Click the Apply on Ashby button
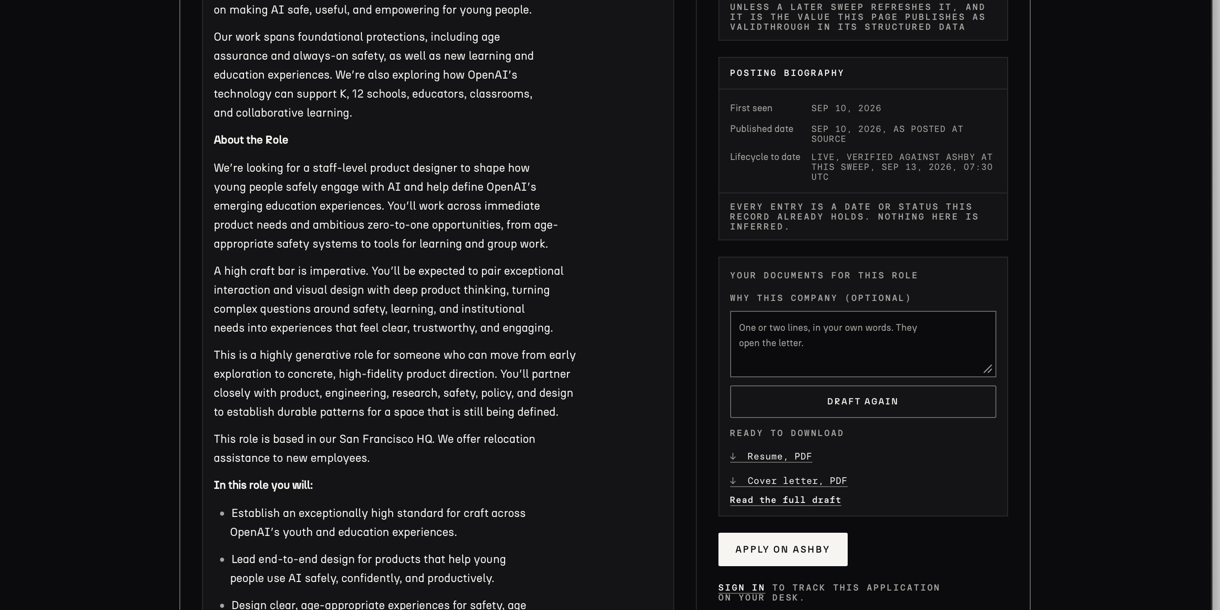 [x=783, y=549]
